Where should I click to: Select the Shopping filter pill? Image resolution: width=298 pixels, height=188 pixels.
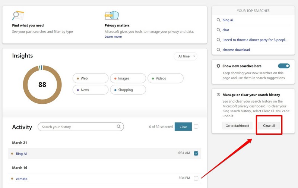pyautogui.click(x=128, y=90)
